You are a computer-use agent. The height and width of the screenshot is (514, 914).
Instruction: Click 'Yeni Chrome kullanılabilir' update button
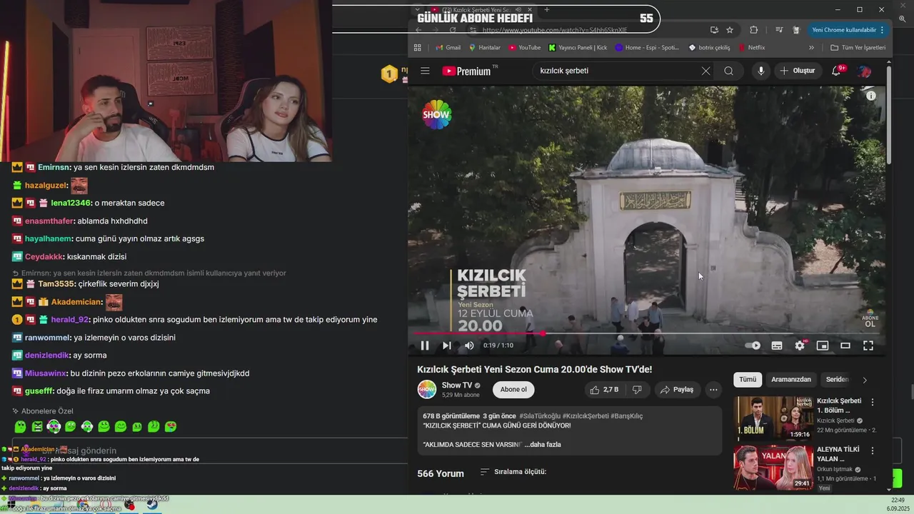click(848, 30)
